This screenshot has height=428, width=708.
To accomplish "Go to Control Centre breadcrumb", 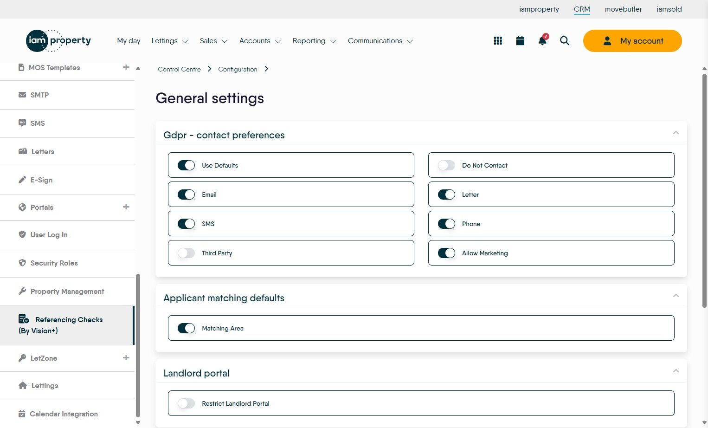I will [179, 69].
